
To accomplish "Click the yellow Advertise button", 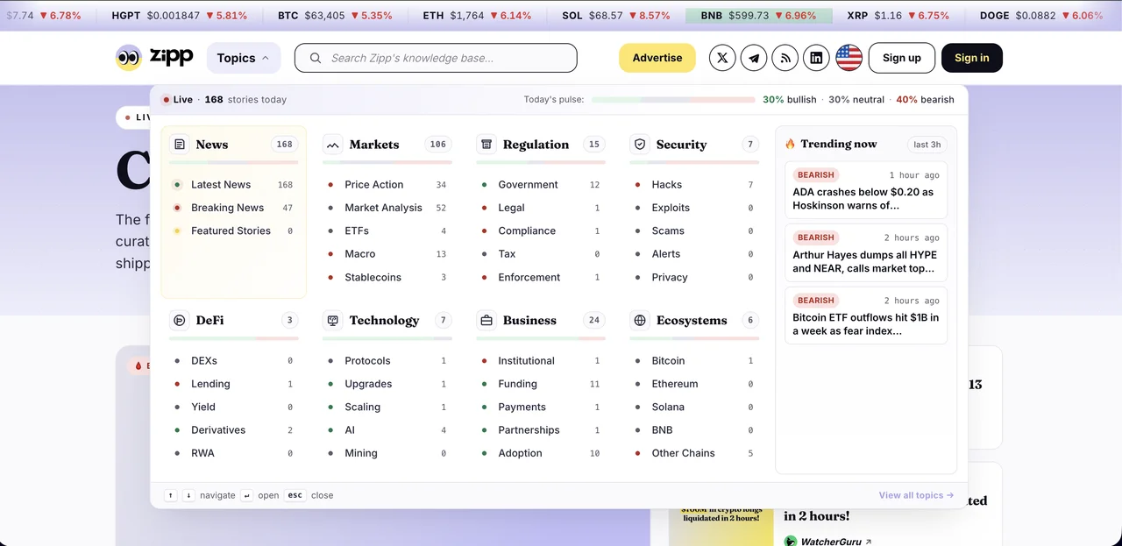I will coord(657,58).
